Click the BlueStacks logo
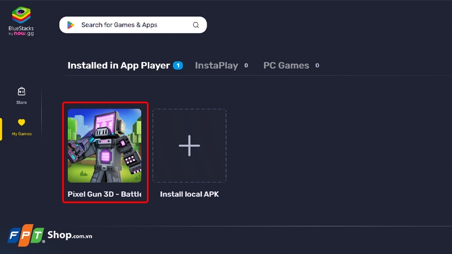 tap(21, 21)
